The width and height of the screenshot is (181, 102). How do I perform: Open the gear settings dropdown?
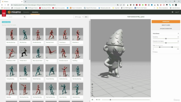pyautogui.click(x=86, y=17)
